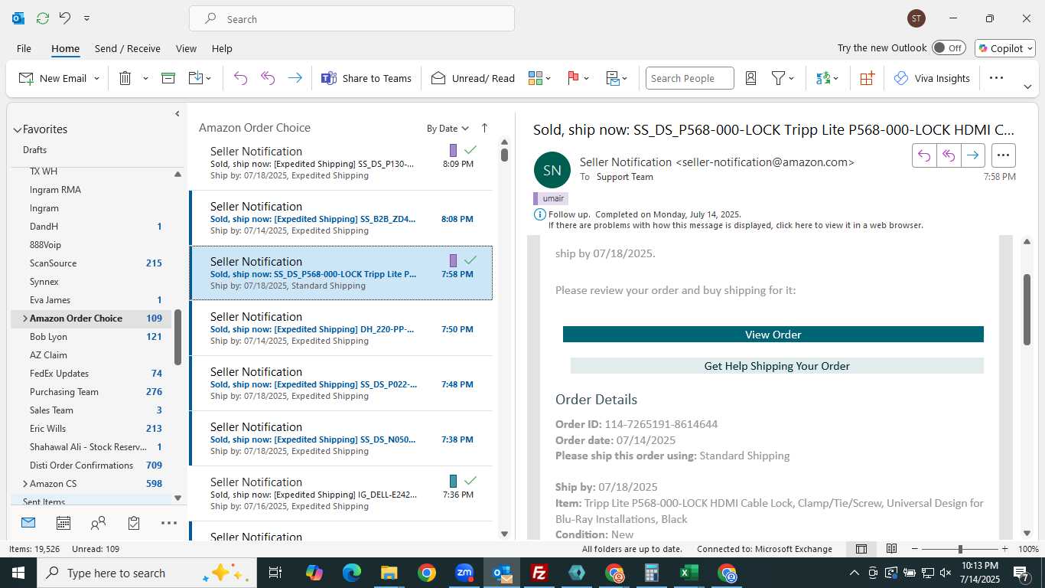Open the People navigation icon

coord(98,523)
